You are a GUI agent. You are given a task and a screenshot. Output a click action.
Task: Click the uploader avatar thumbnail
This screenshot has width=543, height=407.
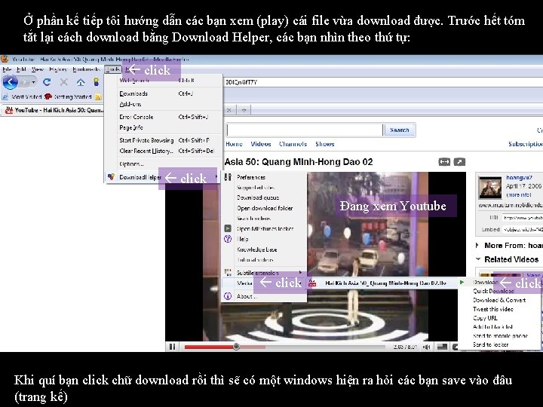pyautogui.click(x=490, y=187)
